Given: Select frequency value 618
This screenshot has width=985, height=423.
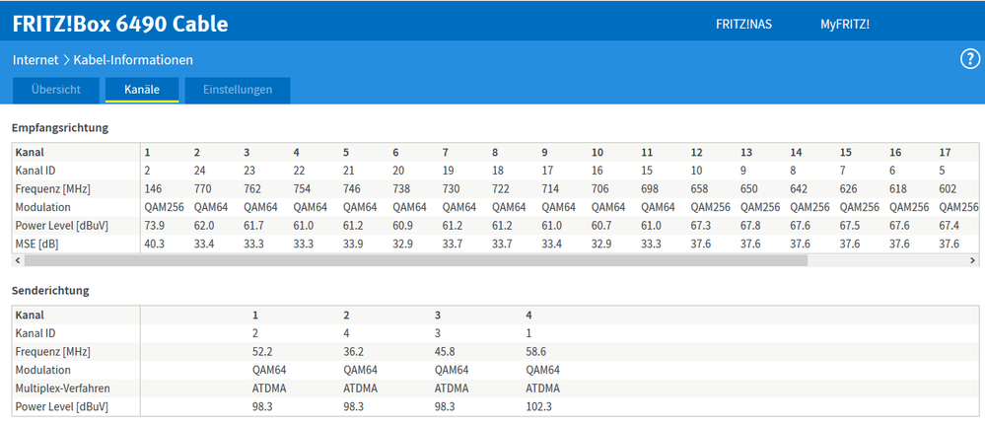Looking at the screenshot, I should pos(897,188).
